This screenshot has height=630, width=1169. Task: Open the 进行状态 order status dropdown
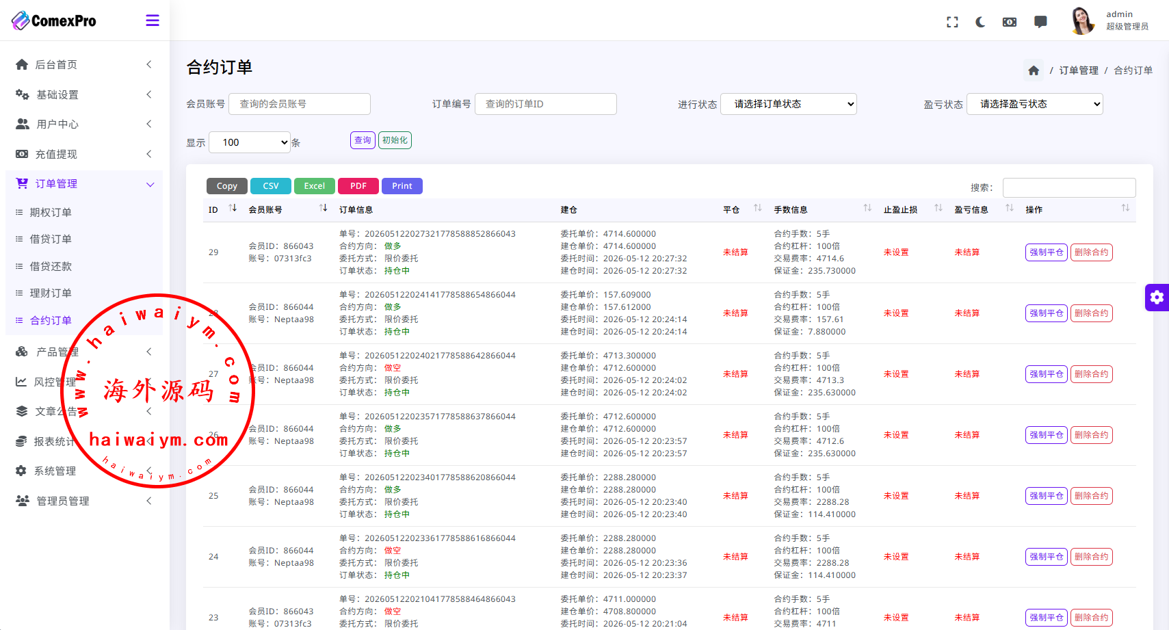[789, 104]
